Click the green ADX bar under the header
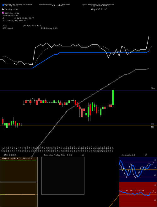 [x=18, y=160]
